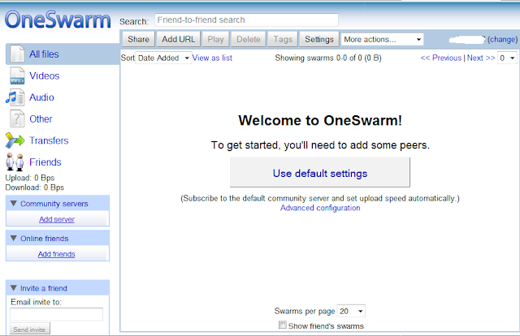Open Videos category
Viewport: 520px width, 336px height.
(x=45, y=75)
